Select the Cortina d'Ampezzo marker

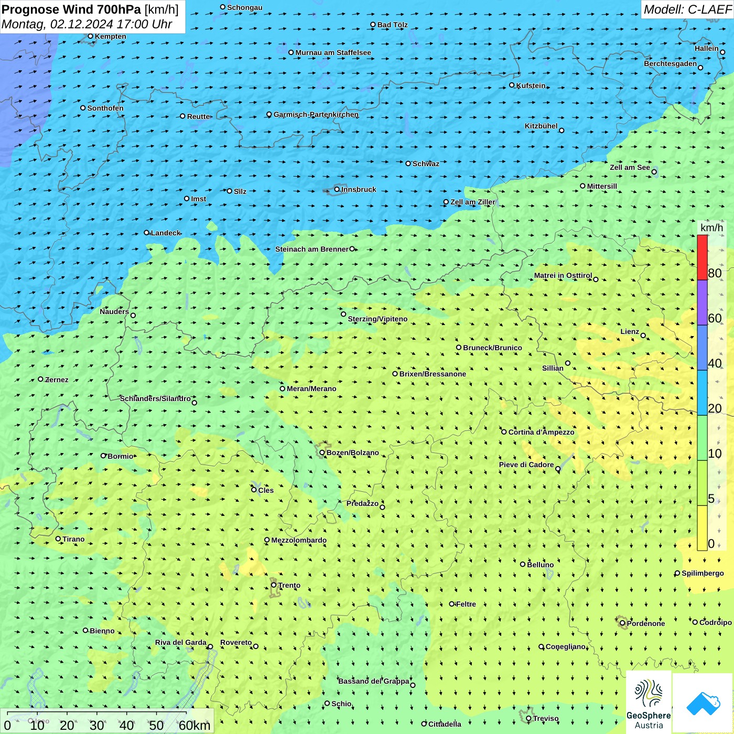(x=504, y=431)
